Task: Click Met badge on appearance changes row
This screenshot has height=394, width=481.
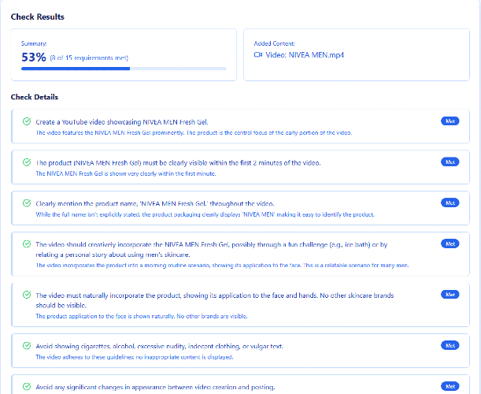Action: point(450,386)
